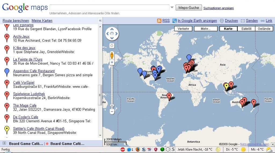Open the Café VorSpiel listing
275x153 pixels.
pyautogui.click(x=24, y=82)
